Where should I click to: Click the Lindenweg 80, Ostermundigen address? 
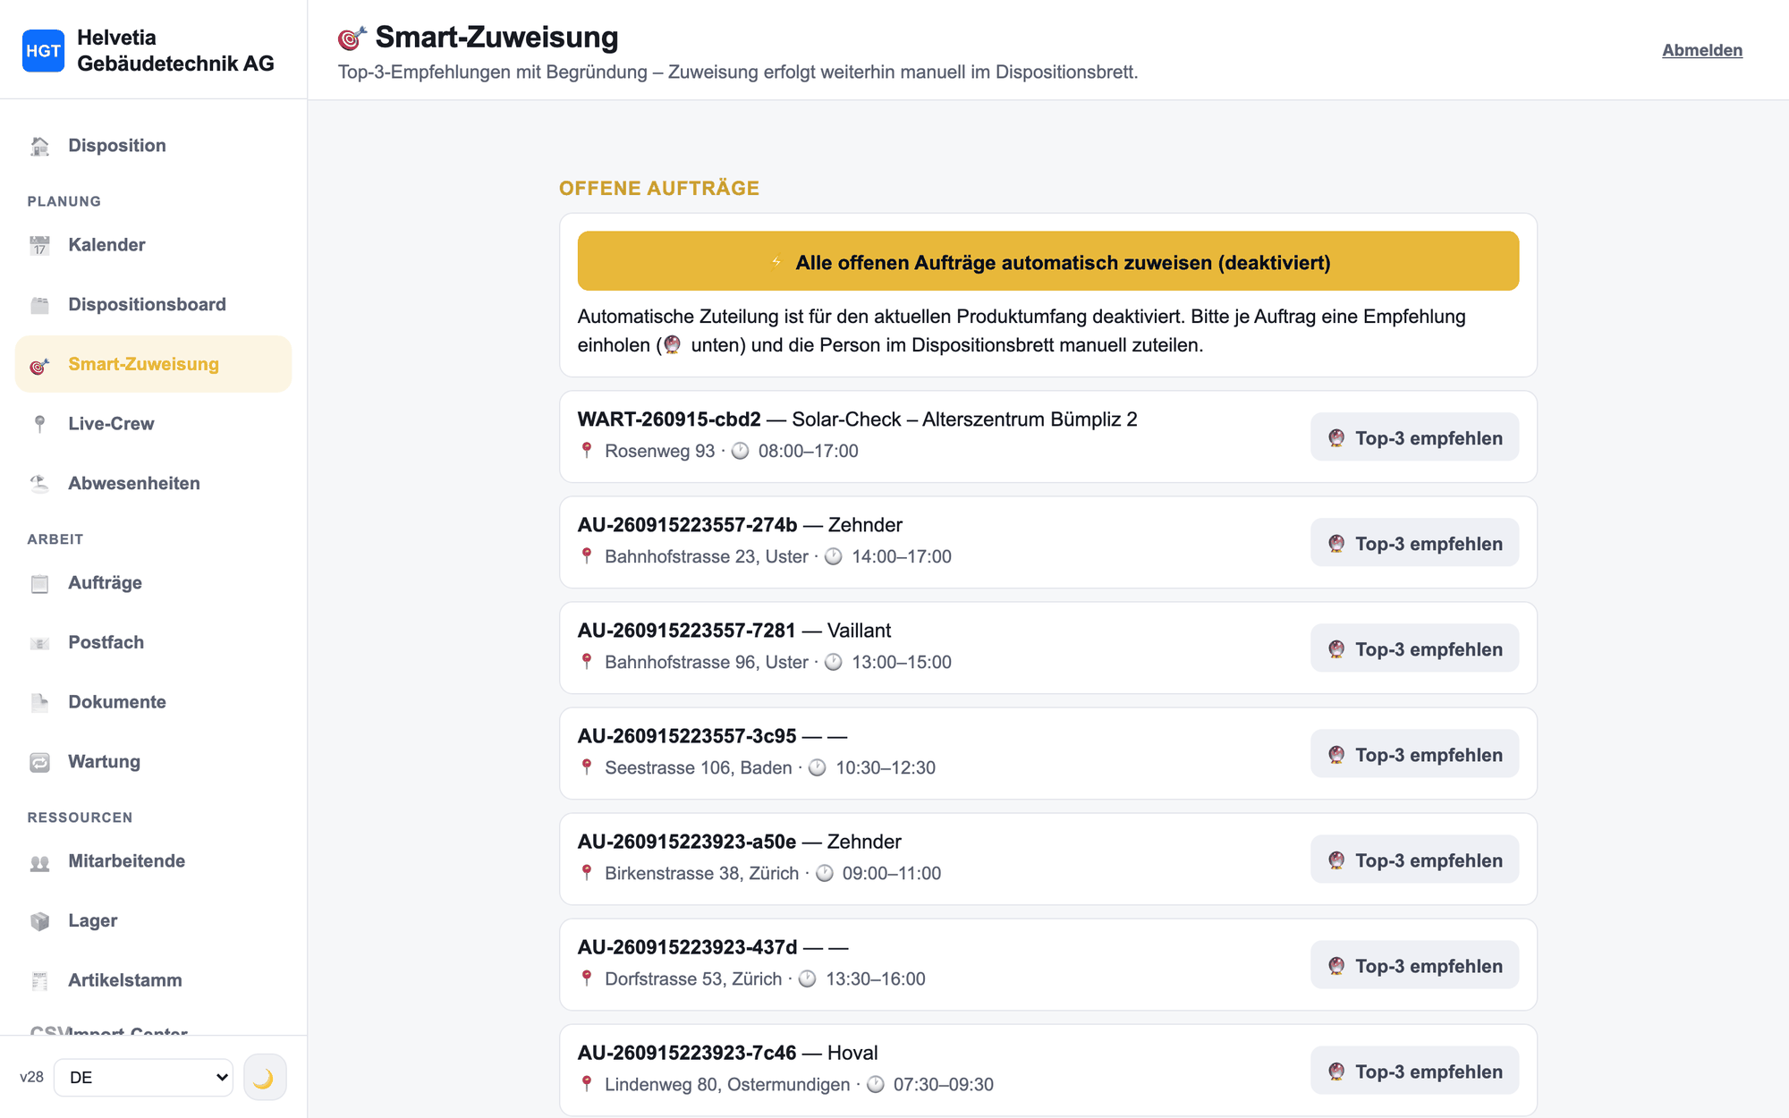(727, 1084)
